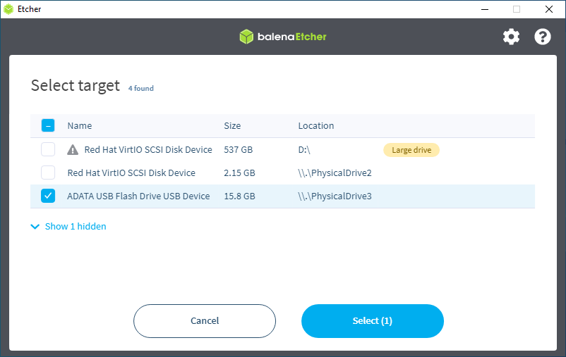Viewport: 566px width, 357px height.
Task: Click the Name column header
Action: click(80, 126)
